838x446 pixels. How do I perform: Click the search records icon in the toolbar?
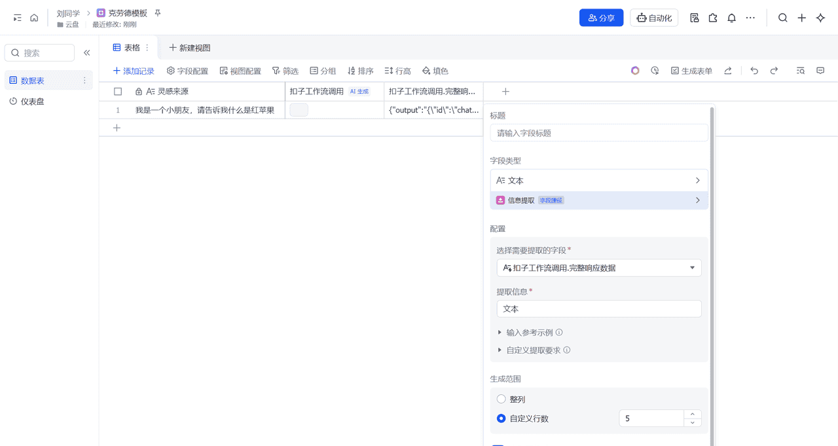coord(800,70)
